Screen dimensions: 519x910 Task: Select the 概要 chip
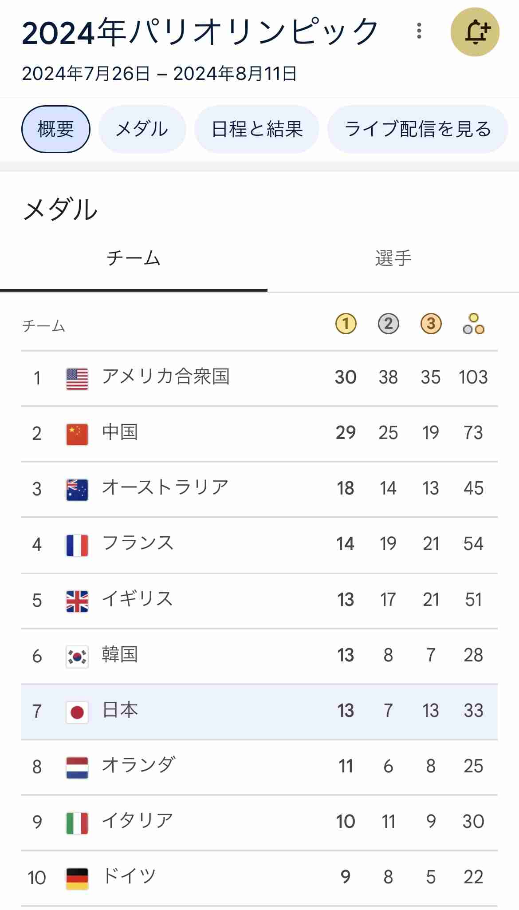pyautogui.click(x=56, y=129)
